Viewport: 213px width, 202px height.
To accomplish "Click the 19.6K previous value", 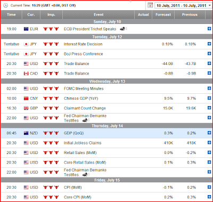I will tap(191, 108).
